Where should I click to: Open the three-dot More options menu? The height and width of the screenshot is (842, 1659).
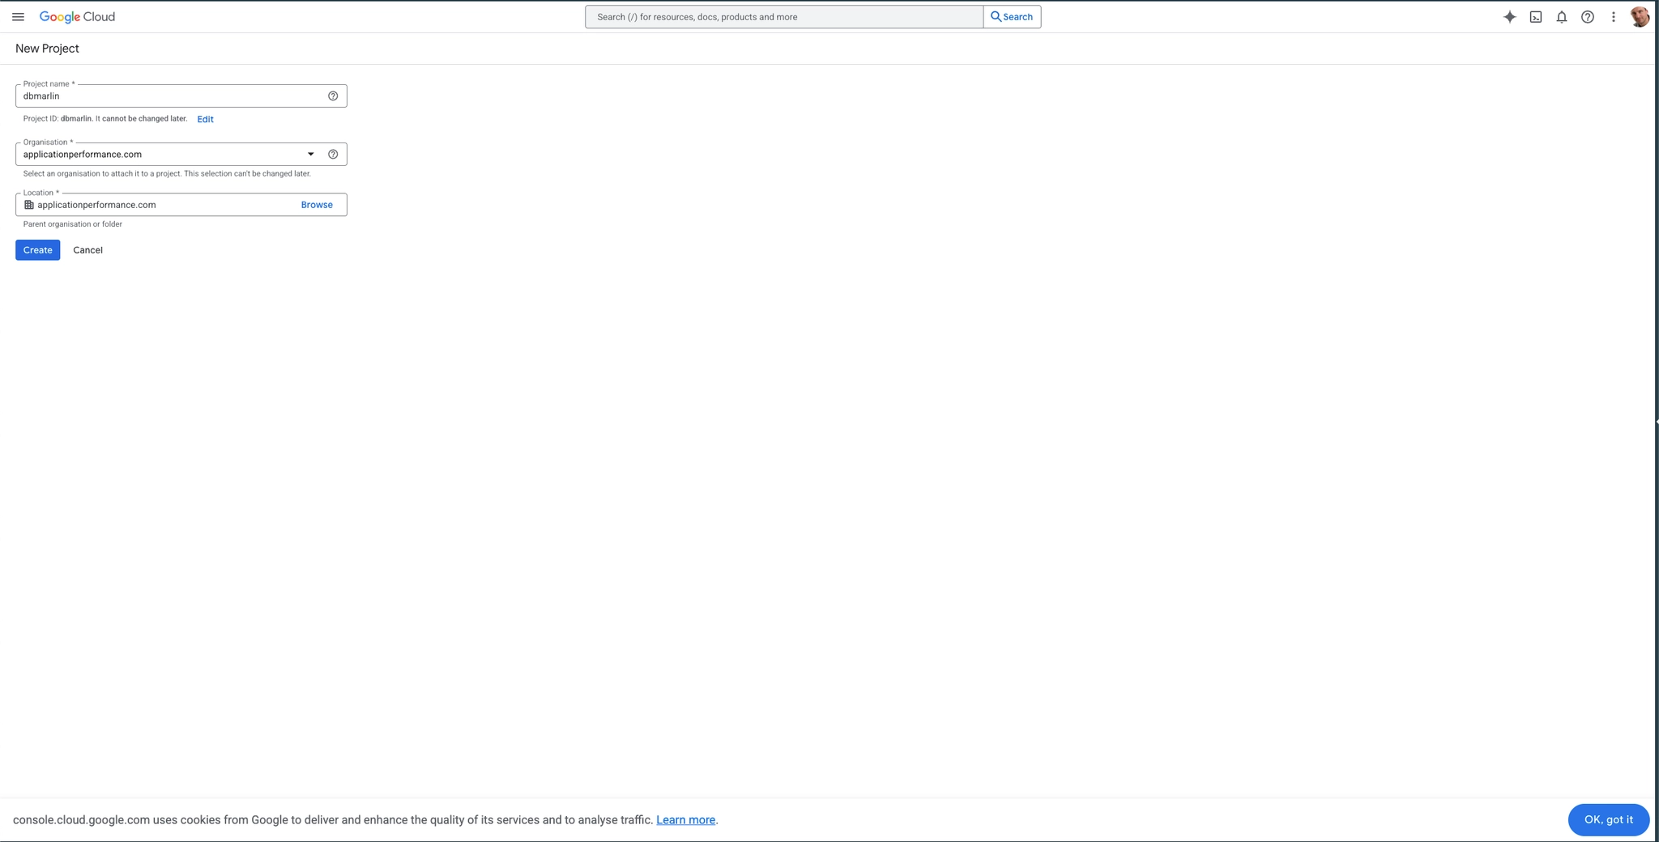(1613, 16)
